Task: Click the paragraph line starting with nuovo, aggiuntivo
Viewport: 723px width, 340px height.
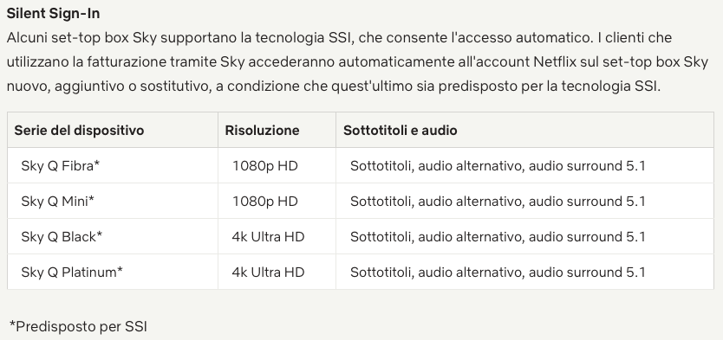Action: point(334,86)
